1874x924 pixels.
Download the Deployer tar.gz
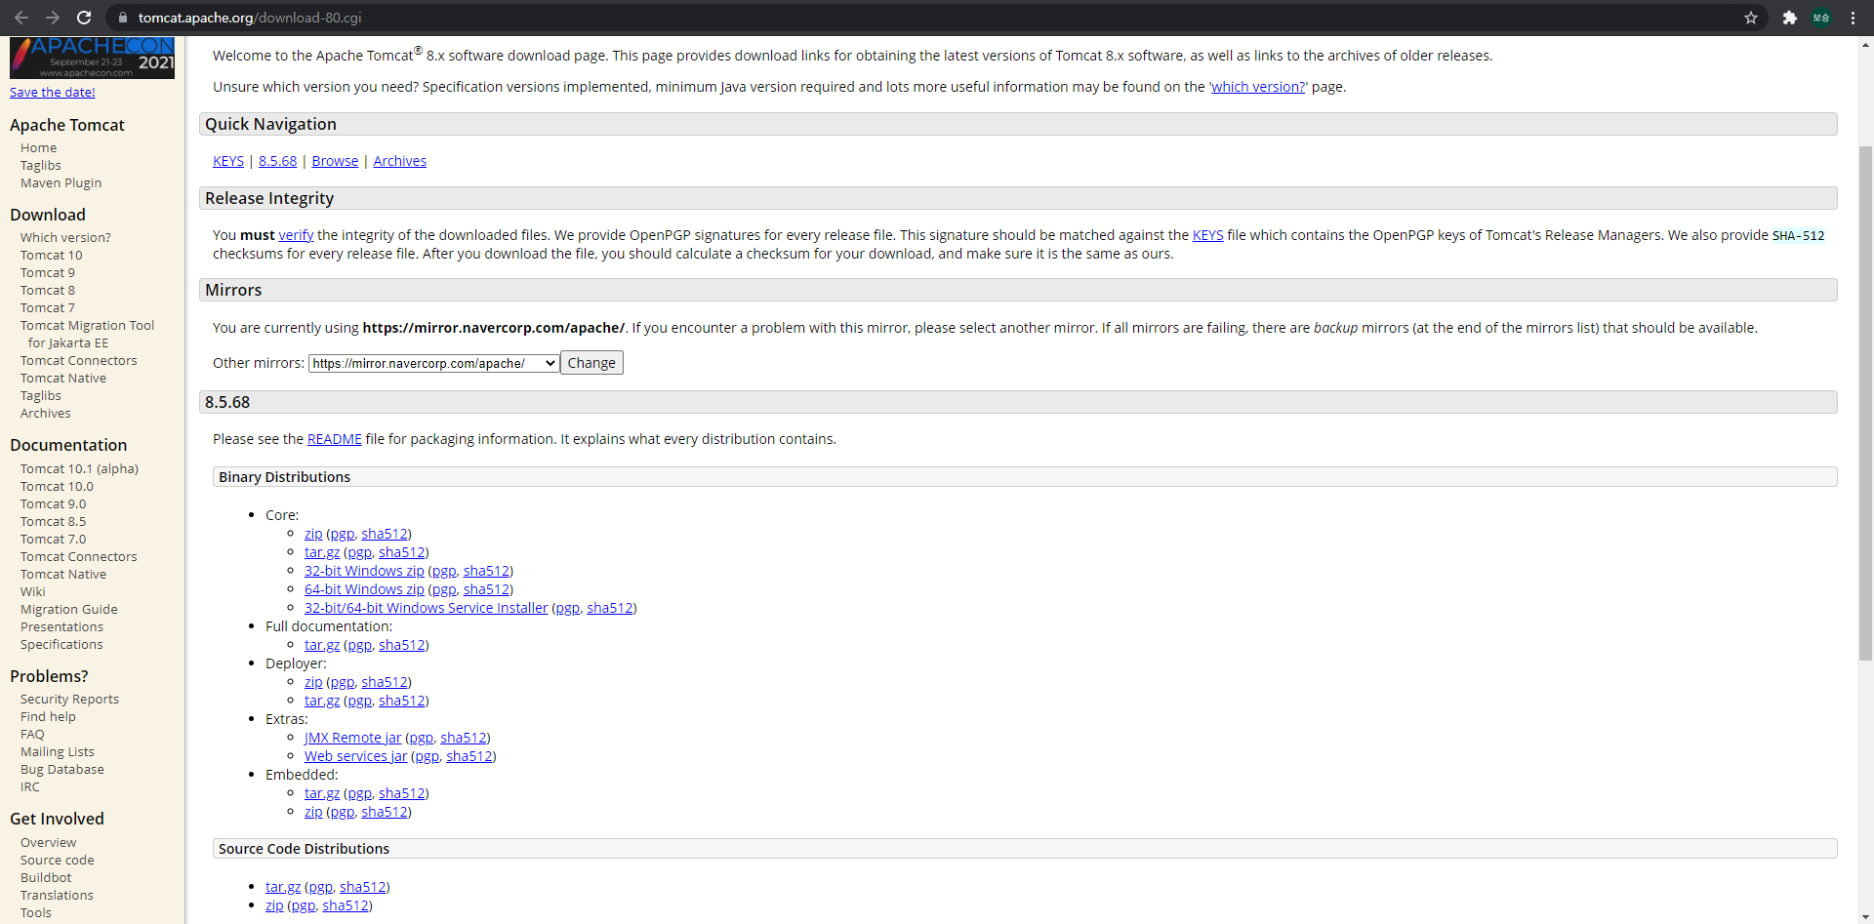point(322,701)
